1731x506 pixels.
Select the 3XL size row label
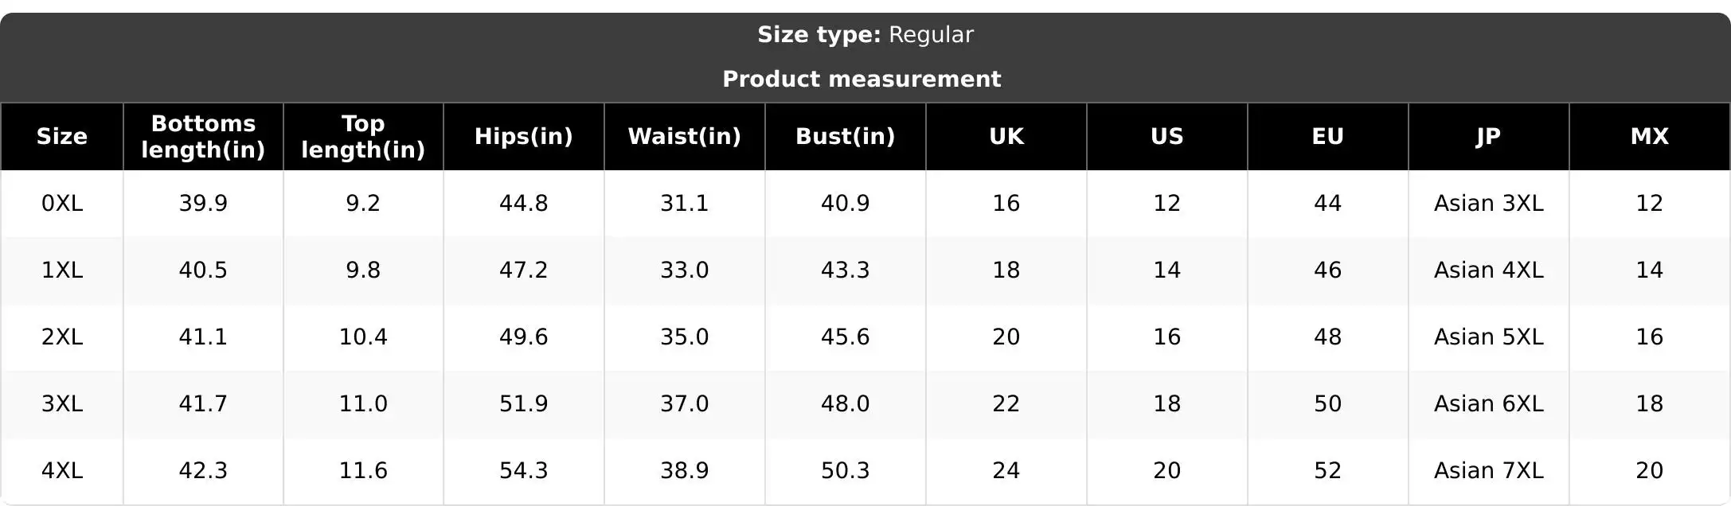click(x=62, y=403)
